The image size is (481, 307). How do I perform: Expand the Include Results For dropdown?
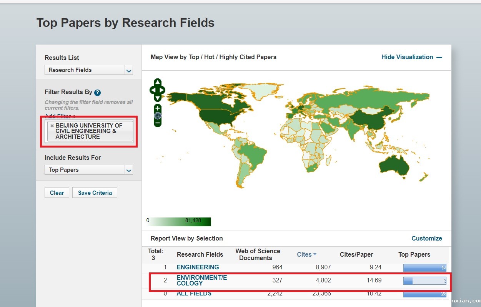(x=89, y=170)
